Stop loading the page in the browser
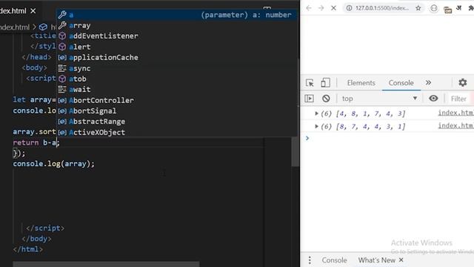Viewport: 474px width, 267px height. pyautogui.click(x=333, y=8)
